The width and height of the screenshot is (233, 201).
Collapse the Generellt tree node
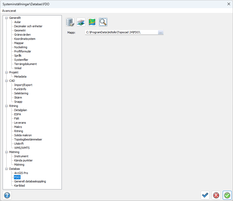[x=7, y=18]
